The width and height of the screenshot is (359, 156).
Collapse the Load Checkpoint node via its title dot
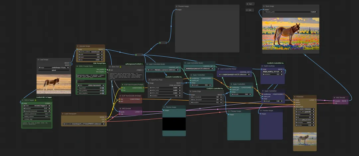(63, 113)
